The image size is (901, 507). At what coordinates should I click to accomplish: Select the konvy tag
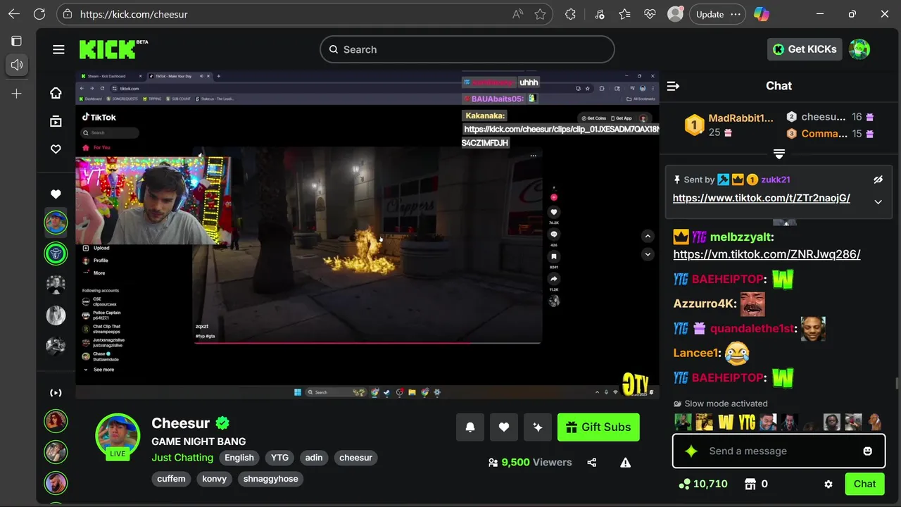[x=215, y=479]
